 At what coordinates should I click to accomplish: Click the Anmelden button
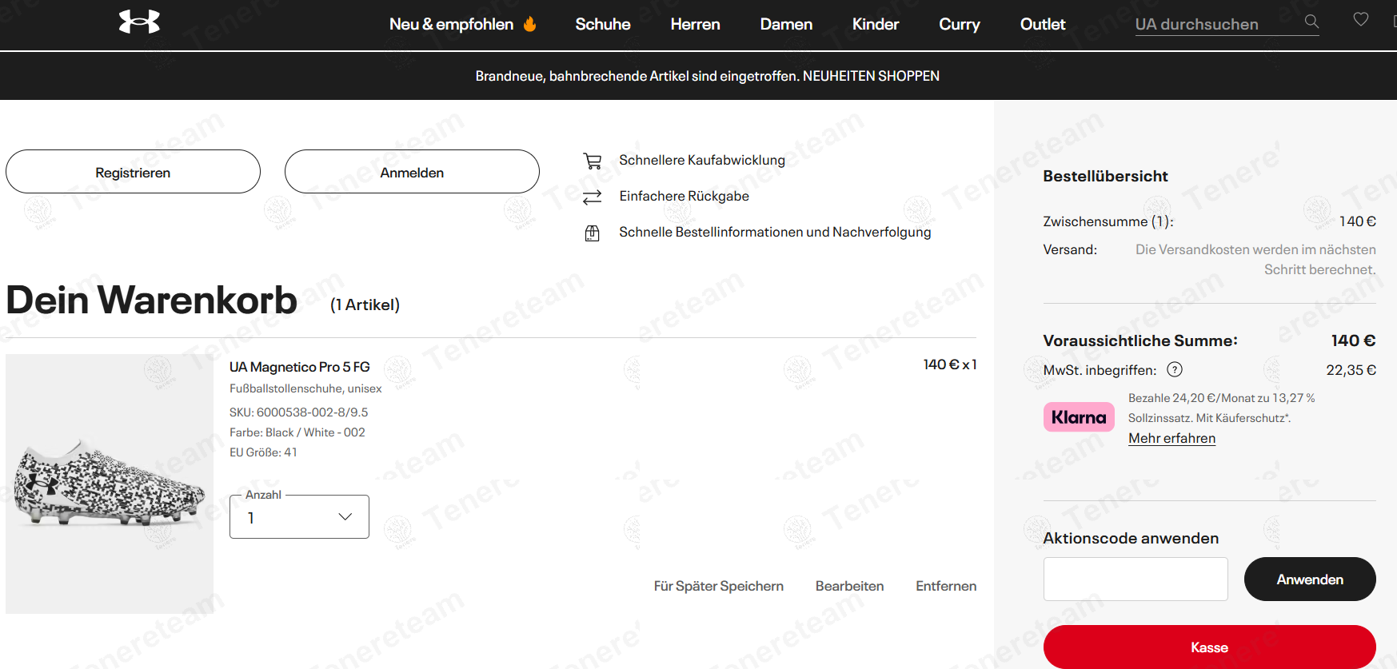pos(412,171)
